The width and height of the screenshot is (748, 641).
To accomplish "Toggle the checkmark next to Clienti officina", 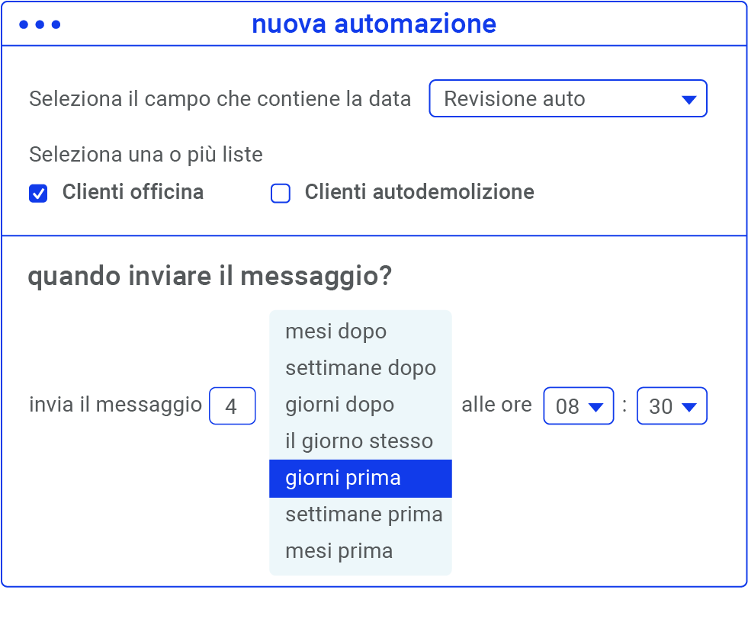I will coord(37,193).
